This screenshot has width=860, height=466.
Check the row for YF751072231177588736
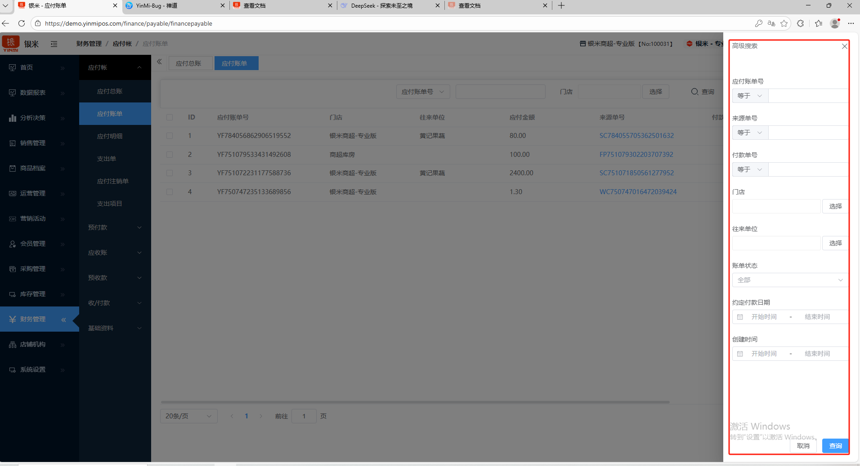coord(170,173)
